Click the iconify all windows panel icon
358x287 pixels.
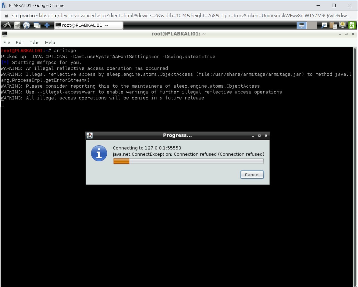coord(37,25)
